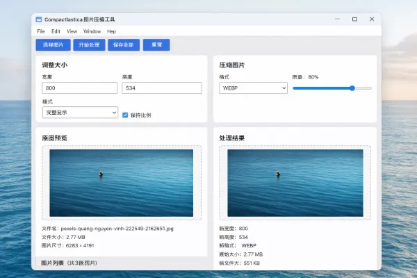
Task: Open the File menu
Action: pyautogui.click(x=41, y=31)
